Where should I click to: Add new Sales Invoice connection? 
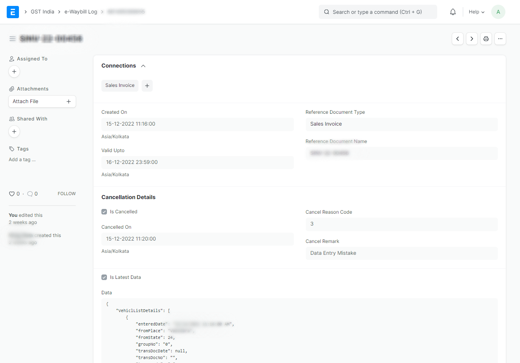coord(147,86)
